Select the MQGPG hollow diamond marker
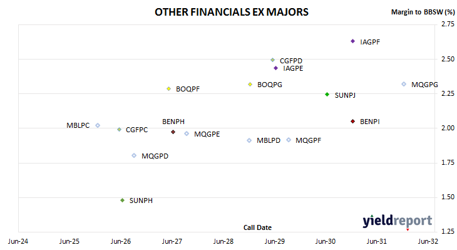 [x=404, y=85]
